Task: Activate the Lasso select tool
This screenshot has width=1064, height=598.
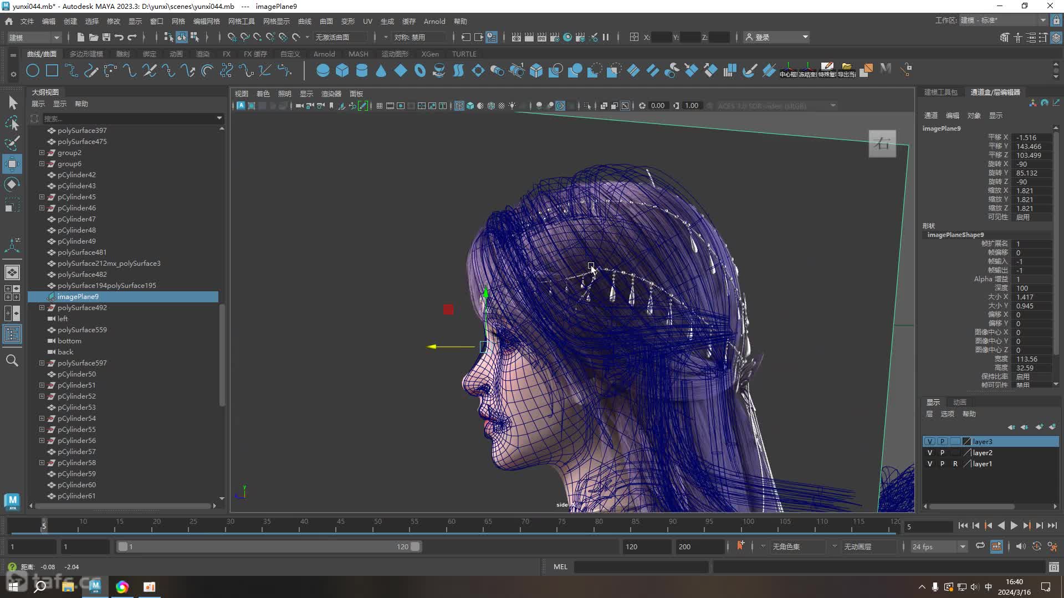Action: 12,122
